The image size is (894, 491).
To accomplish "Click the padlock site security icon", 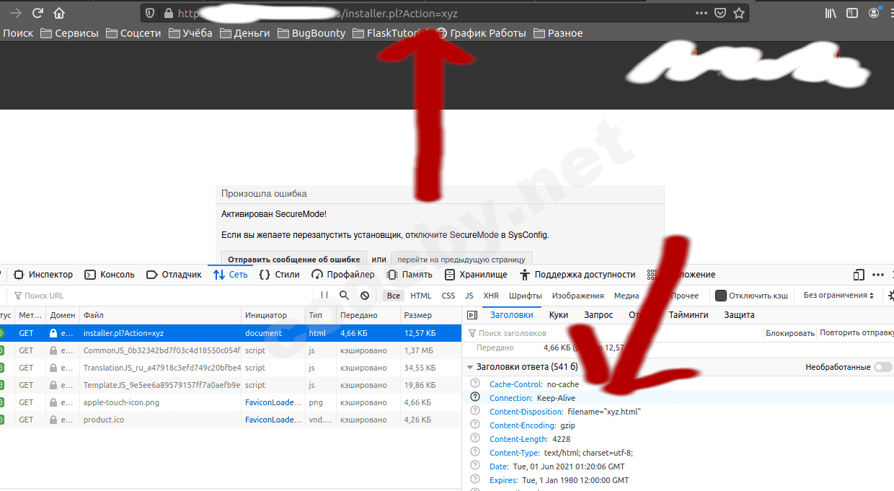I will [169, 13].
